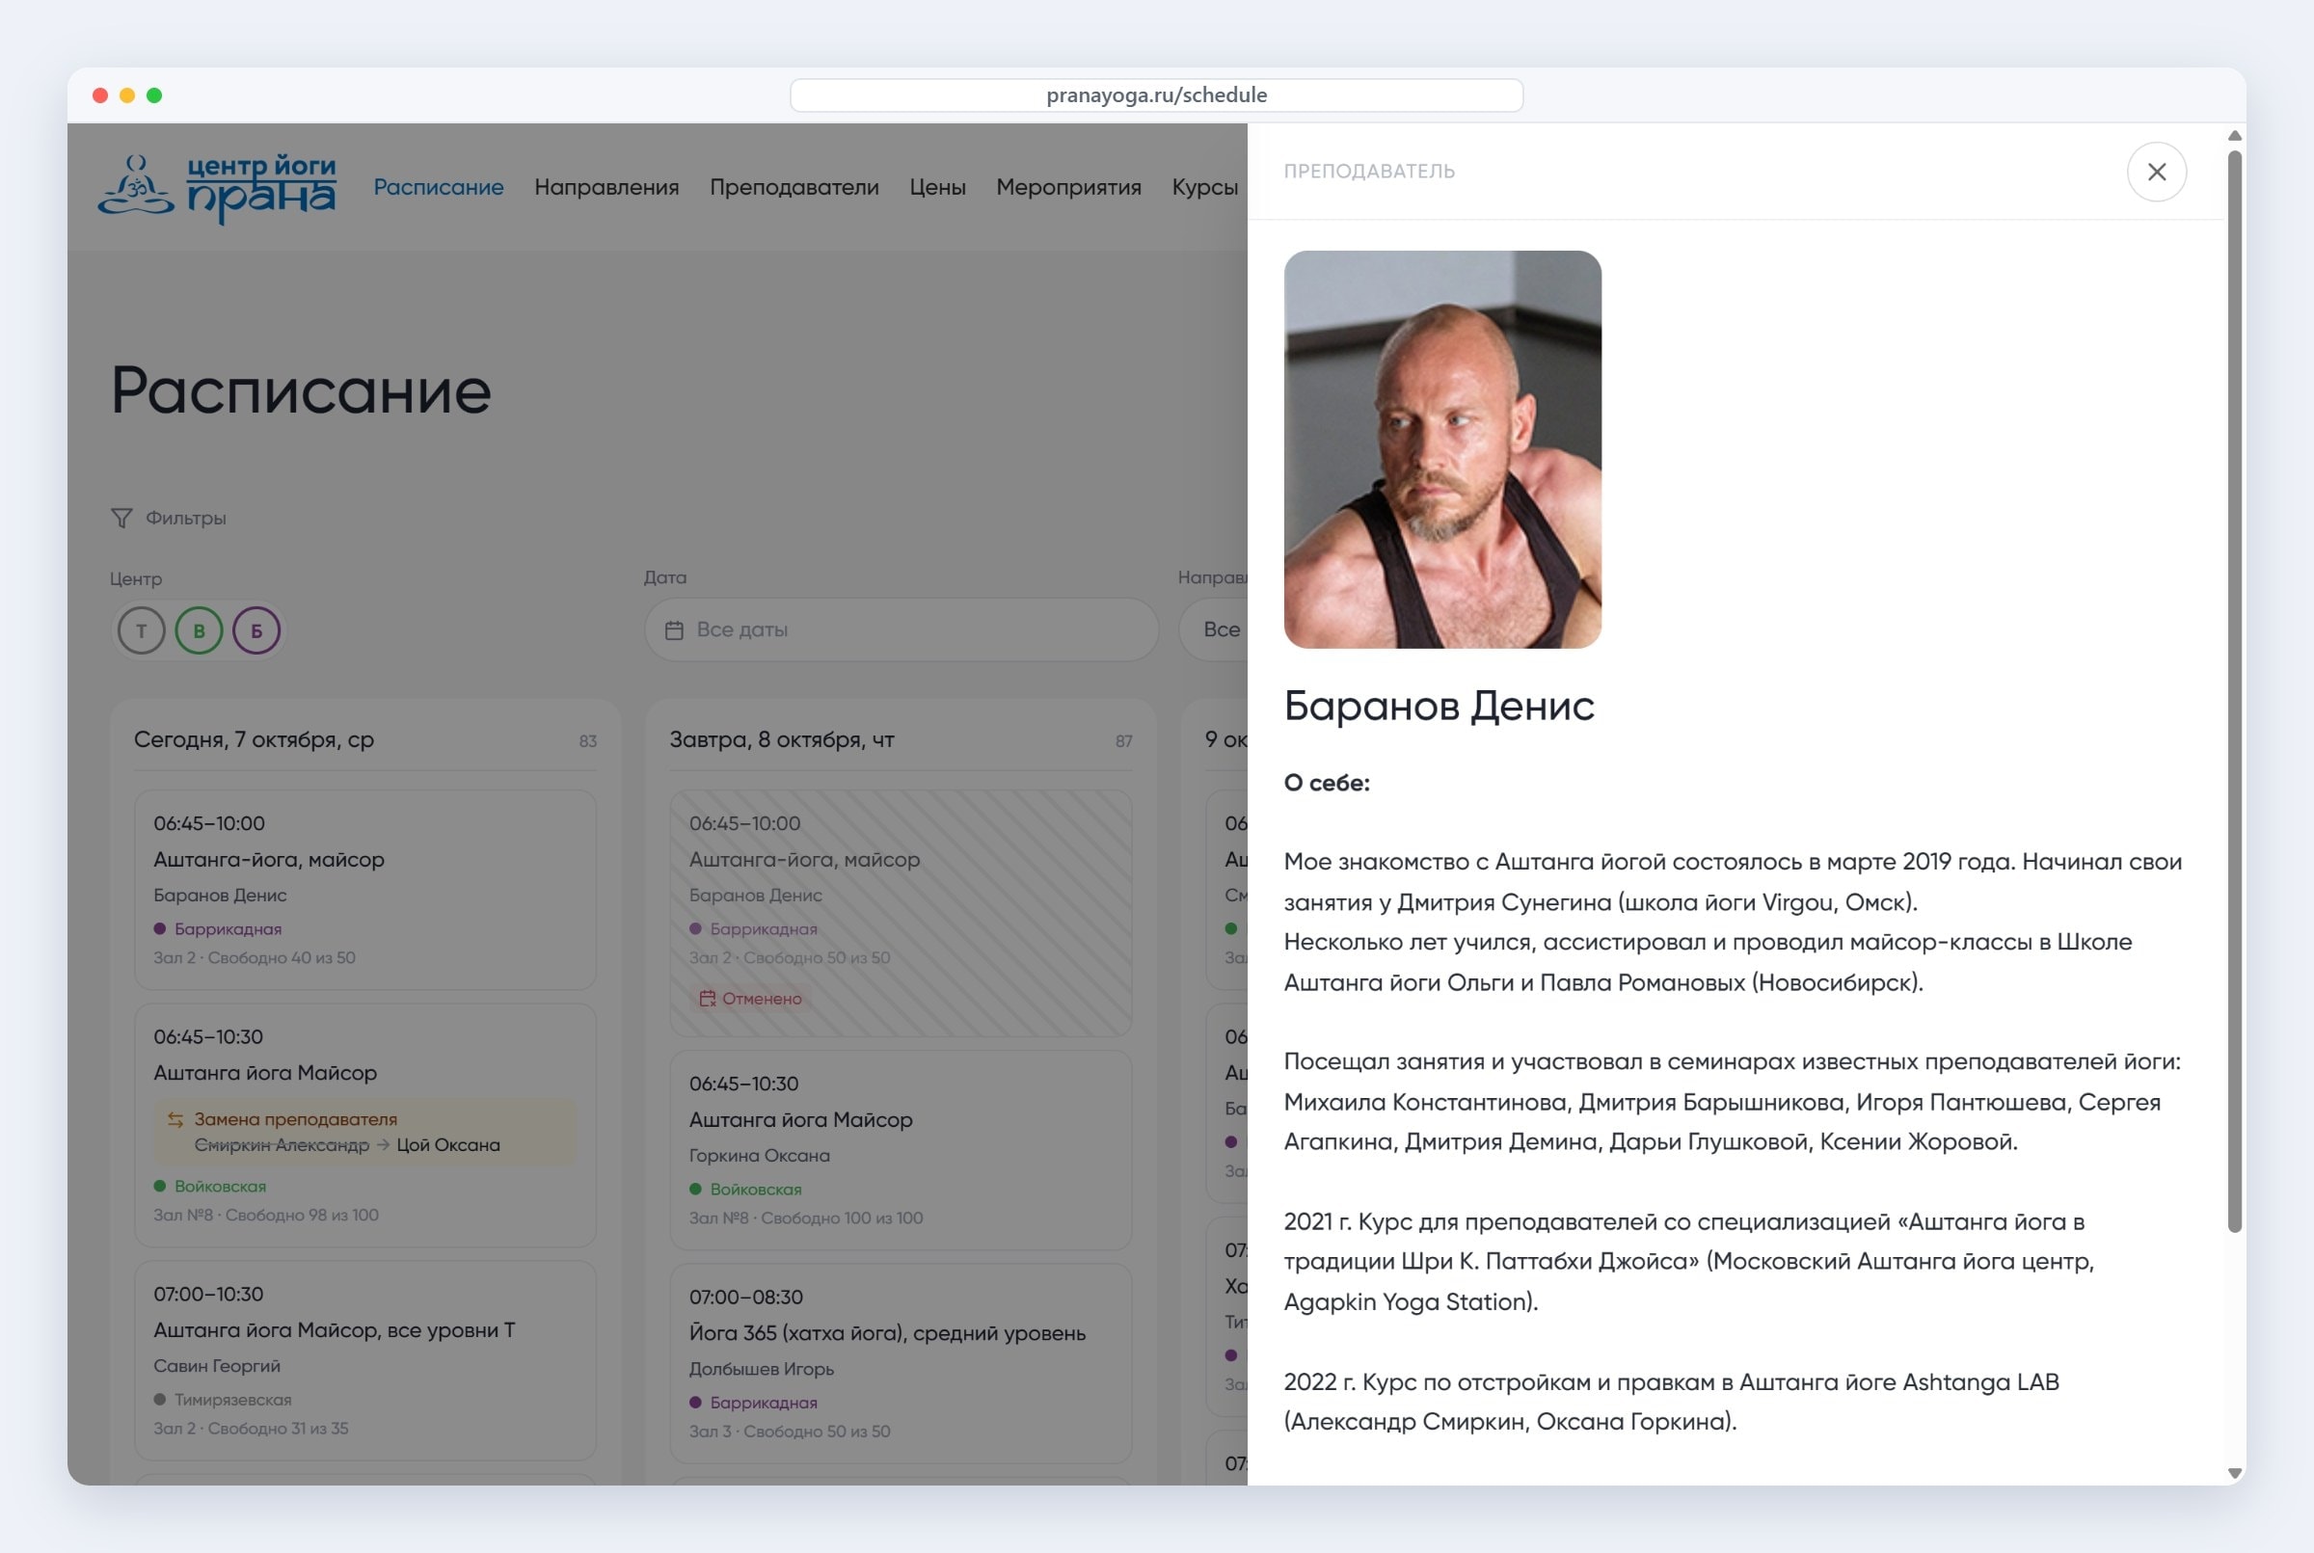Click Баррикадная location in today's first class
Screen dimensions: 2314x1553
(x=227, y=929)
